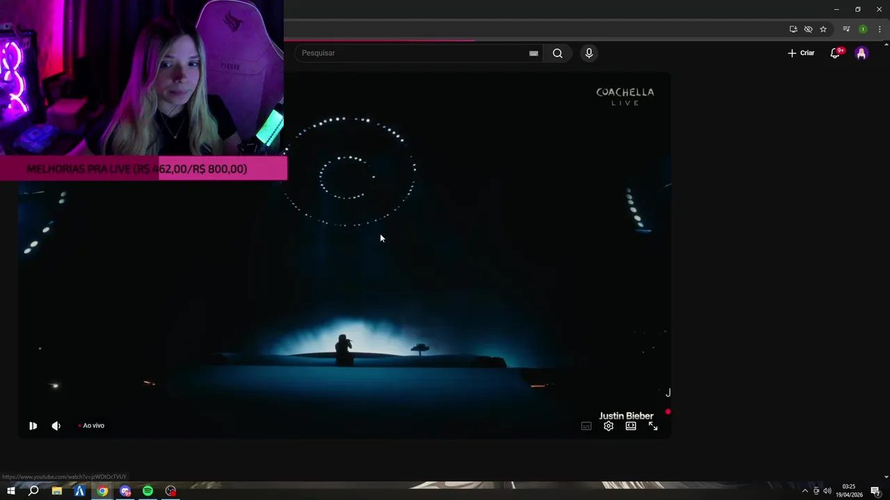Open OBS Studio from the taskbar
The width and height of the screenshot is (890, 500).
point(170,491)
